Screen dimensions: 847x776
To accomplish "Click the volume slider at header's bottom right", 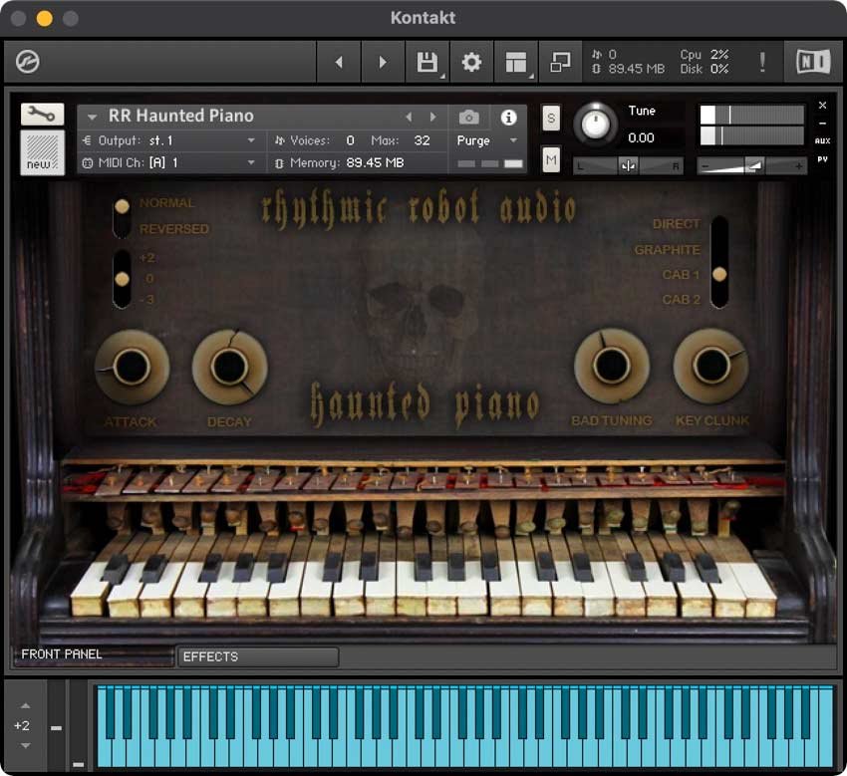I will tap(751, 166).
